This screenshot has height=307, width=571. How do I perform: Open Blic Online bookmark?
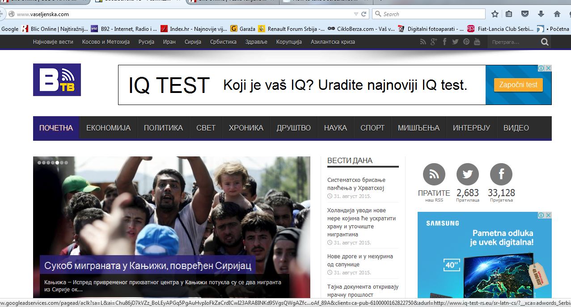(55, 29)
